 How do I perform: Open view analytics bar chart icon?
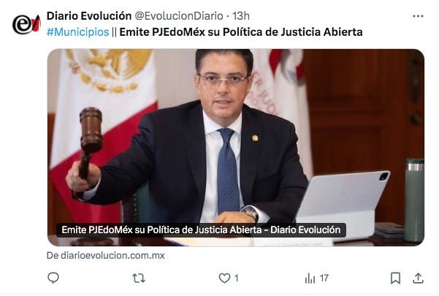(x=310, y=278)
